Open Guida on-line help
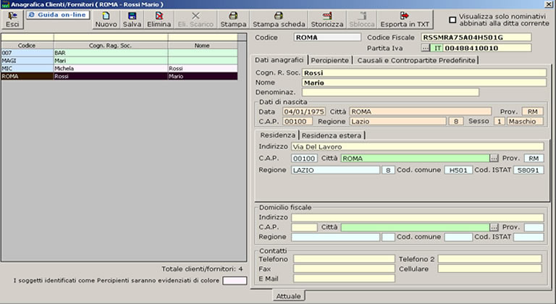The width and height of the screenshot is (556, 304). point(56,14)
